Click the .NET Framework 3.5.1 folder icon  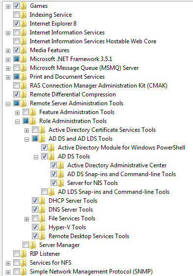[23, 59]
